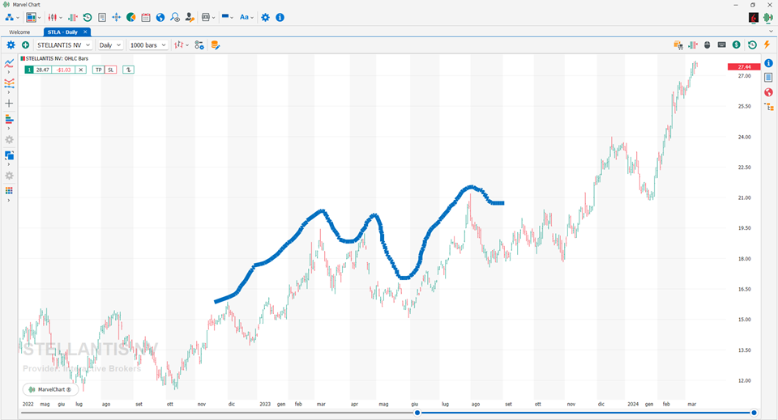Click the TP take profit button
The height and width of the screenshot is (420, 778).
click(98, 70)
